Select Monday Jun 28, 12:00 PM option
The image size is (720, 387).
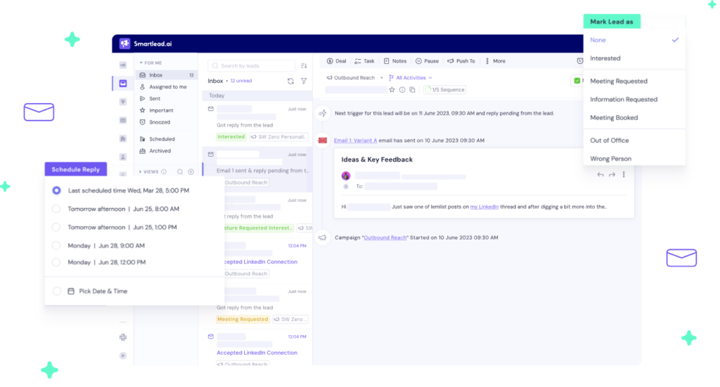pos(56,262)
